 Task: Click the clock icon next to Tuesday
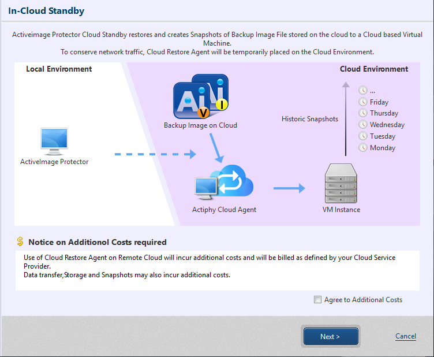363,136
